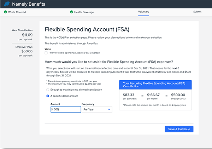212x149 pixels.
Task: Click the $500.00 through Dec 31 value
Action: pos(179,95)
